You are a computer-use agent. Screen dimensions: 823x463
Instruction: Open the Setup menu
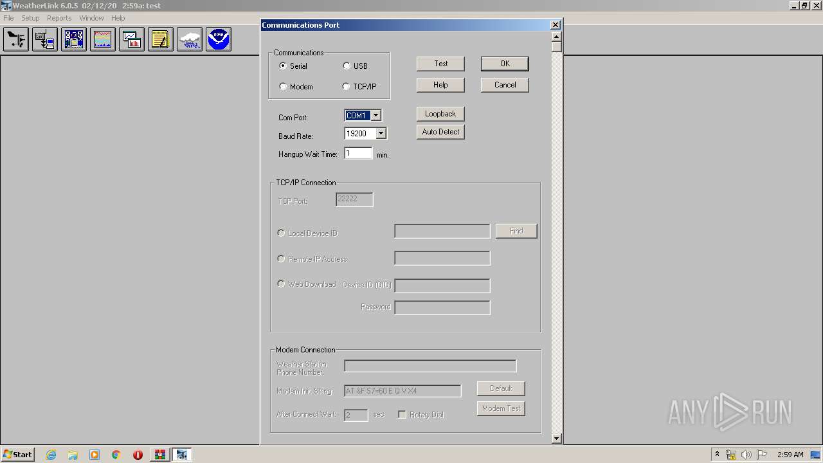pyautogui.click(x=30, y=18)
